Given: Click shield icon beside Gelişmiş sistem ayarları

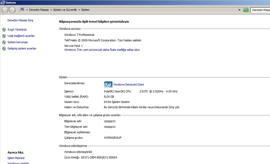Looking at the screenshot, I should click(x=4, y=49).
